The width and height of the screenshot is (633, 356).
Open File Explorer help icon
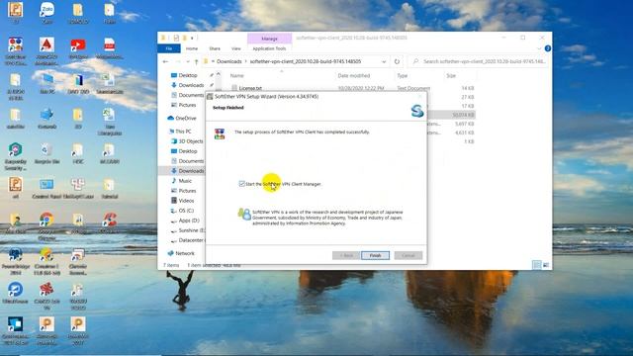pyautogui.click(x=547, y=48)
